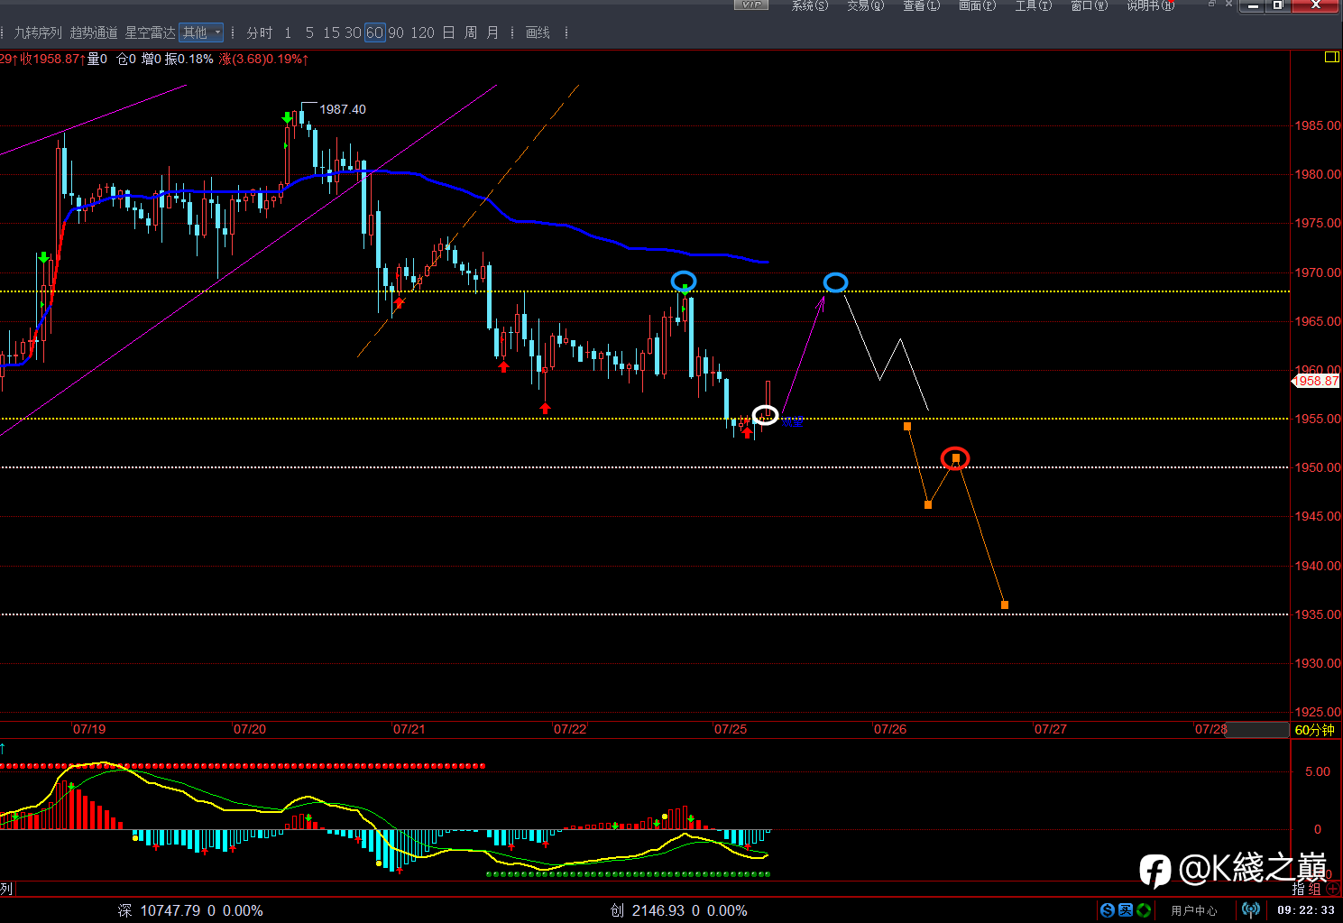Click the 画线 drawing button
This screenshot has width=1343, height=923.
coord(538,32)
